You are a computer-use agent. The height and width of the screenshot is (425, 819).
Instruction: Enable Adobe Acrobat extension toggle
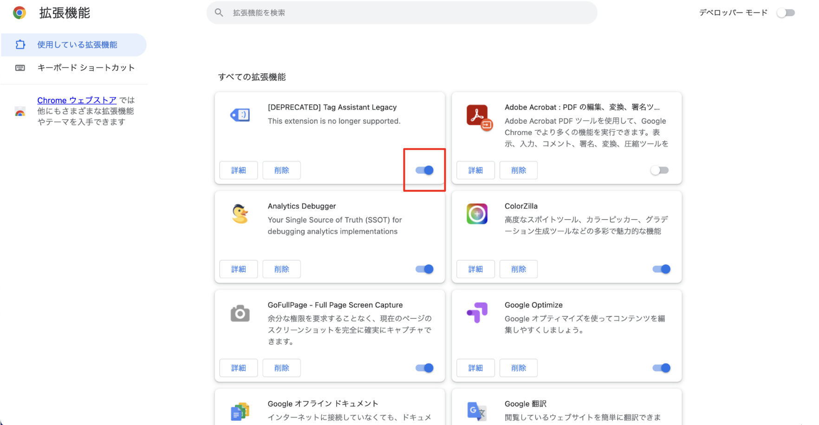pyautogui.click(x=660, y=170)
